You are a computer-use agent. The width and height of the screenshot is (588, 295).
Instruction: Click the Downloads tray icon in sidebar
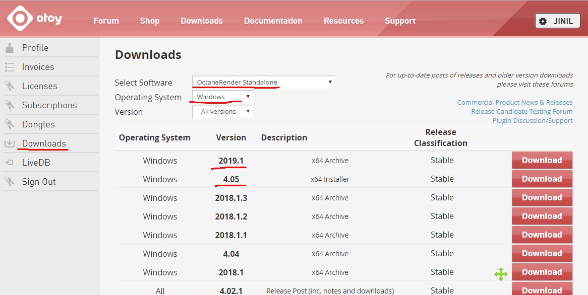pos(10,143)
